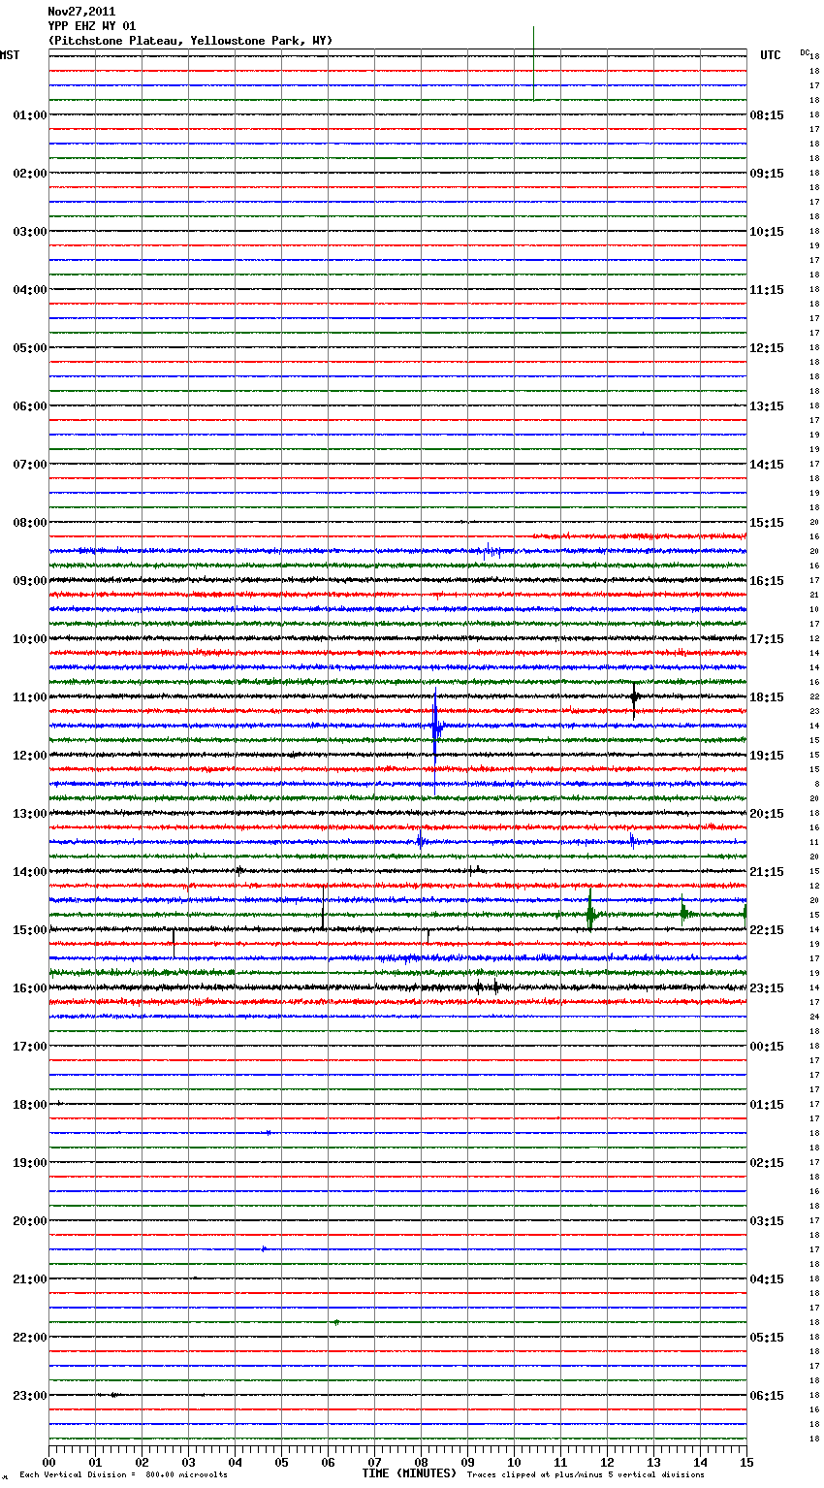This screenshot has width=824, height=1488.
Task: Click the "15:15" UTC time label
Action: tap(767, 523)
